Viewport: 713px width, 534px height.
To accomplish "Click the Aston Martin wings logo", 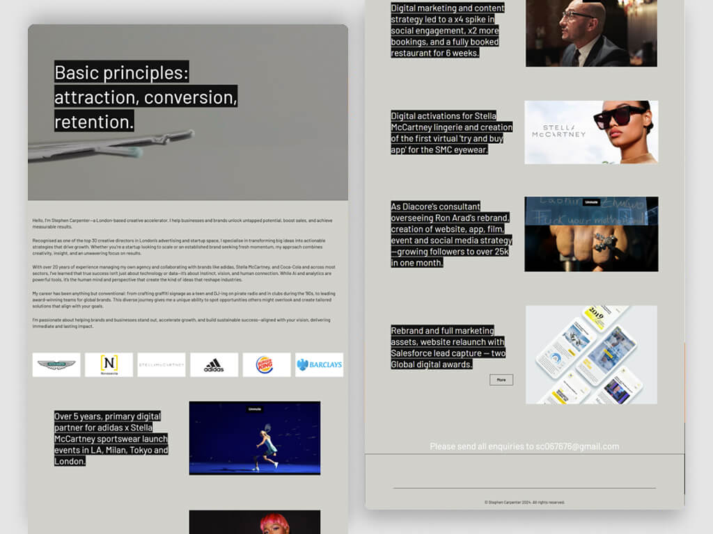I will click(x=56, y=364).
